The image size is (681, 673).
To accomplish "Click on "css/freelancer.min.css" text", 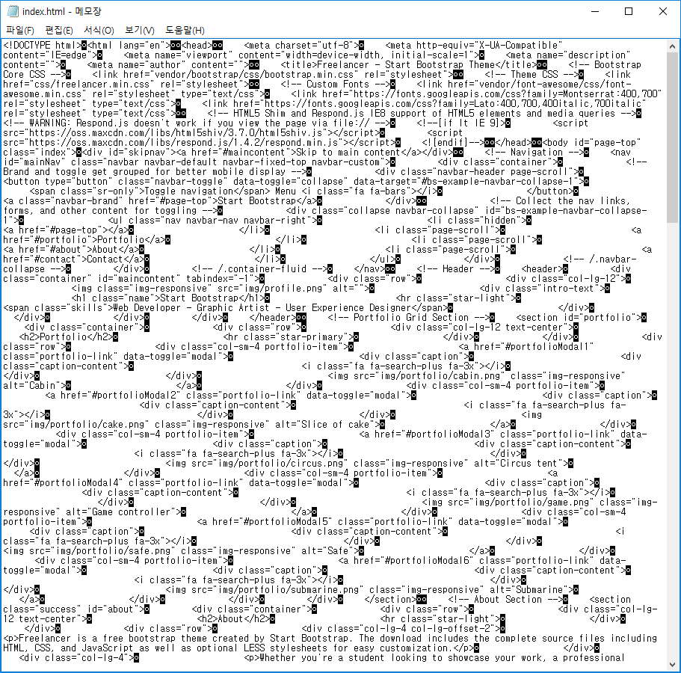I will 92,84.
